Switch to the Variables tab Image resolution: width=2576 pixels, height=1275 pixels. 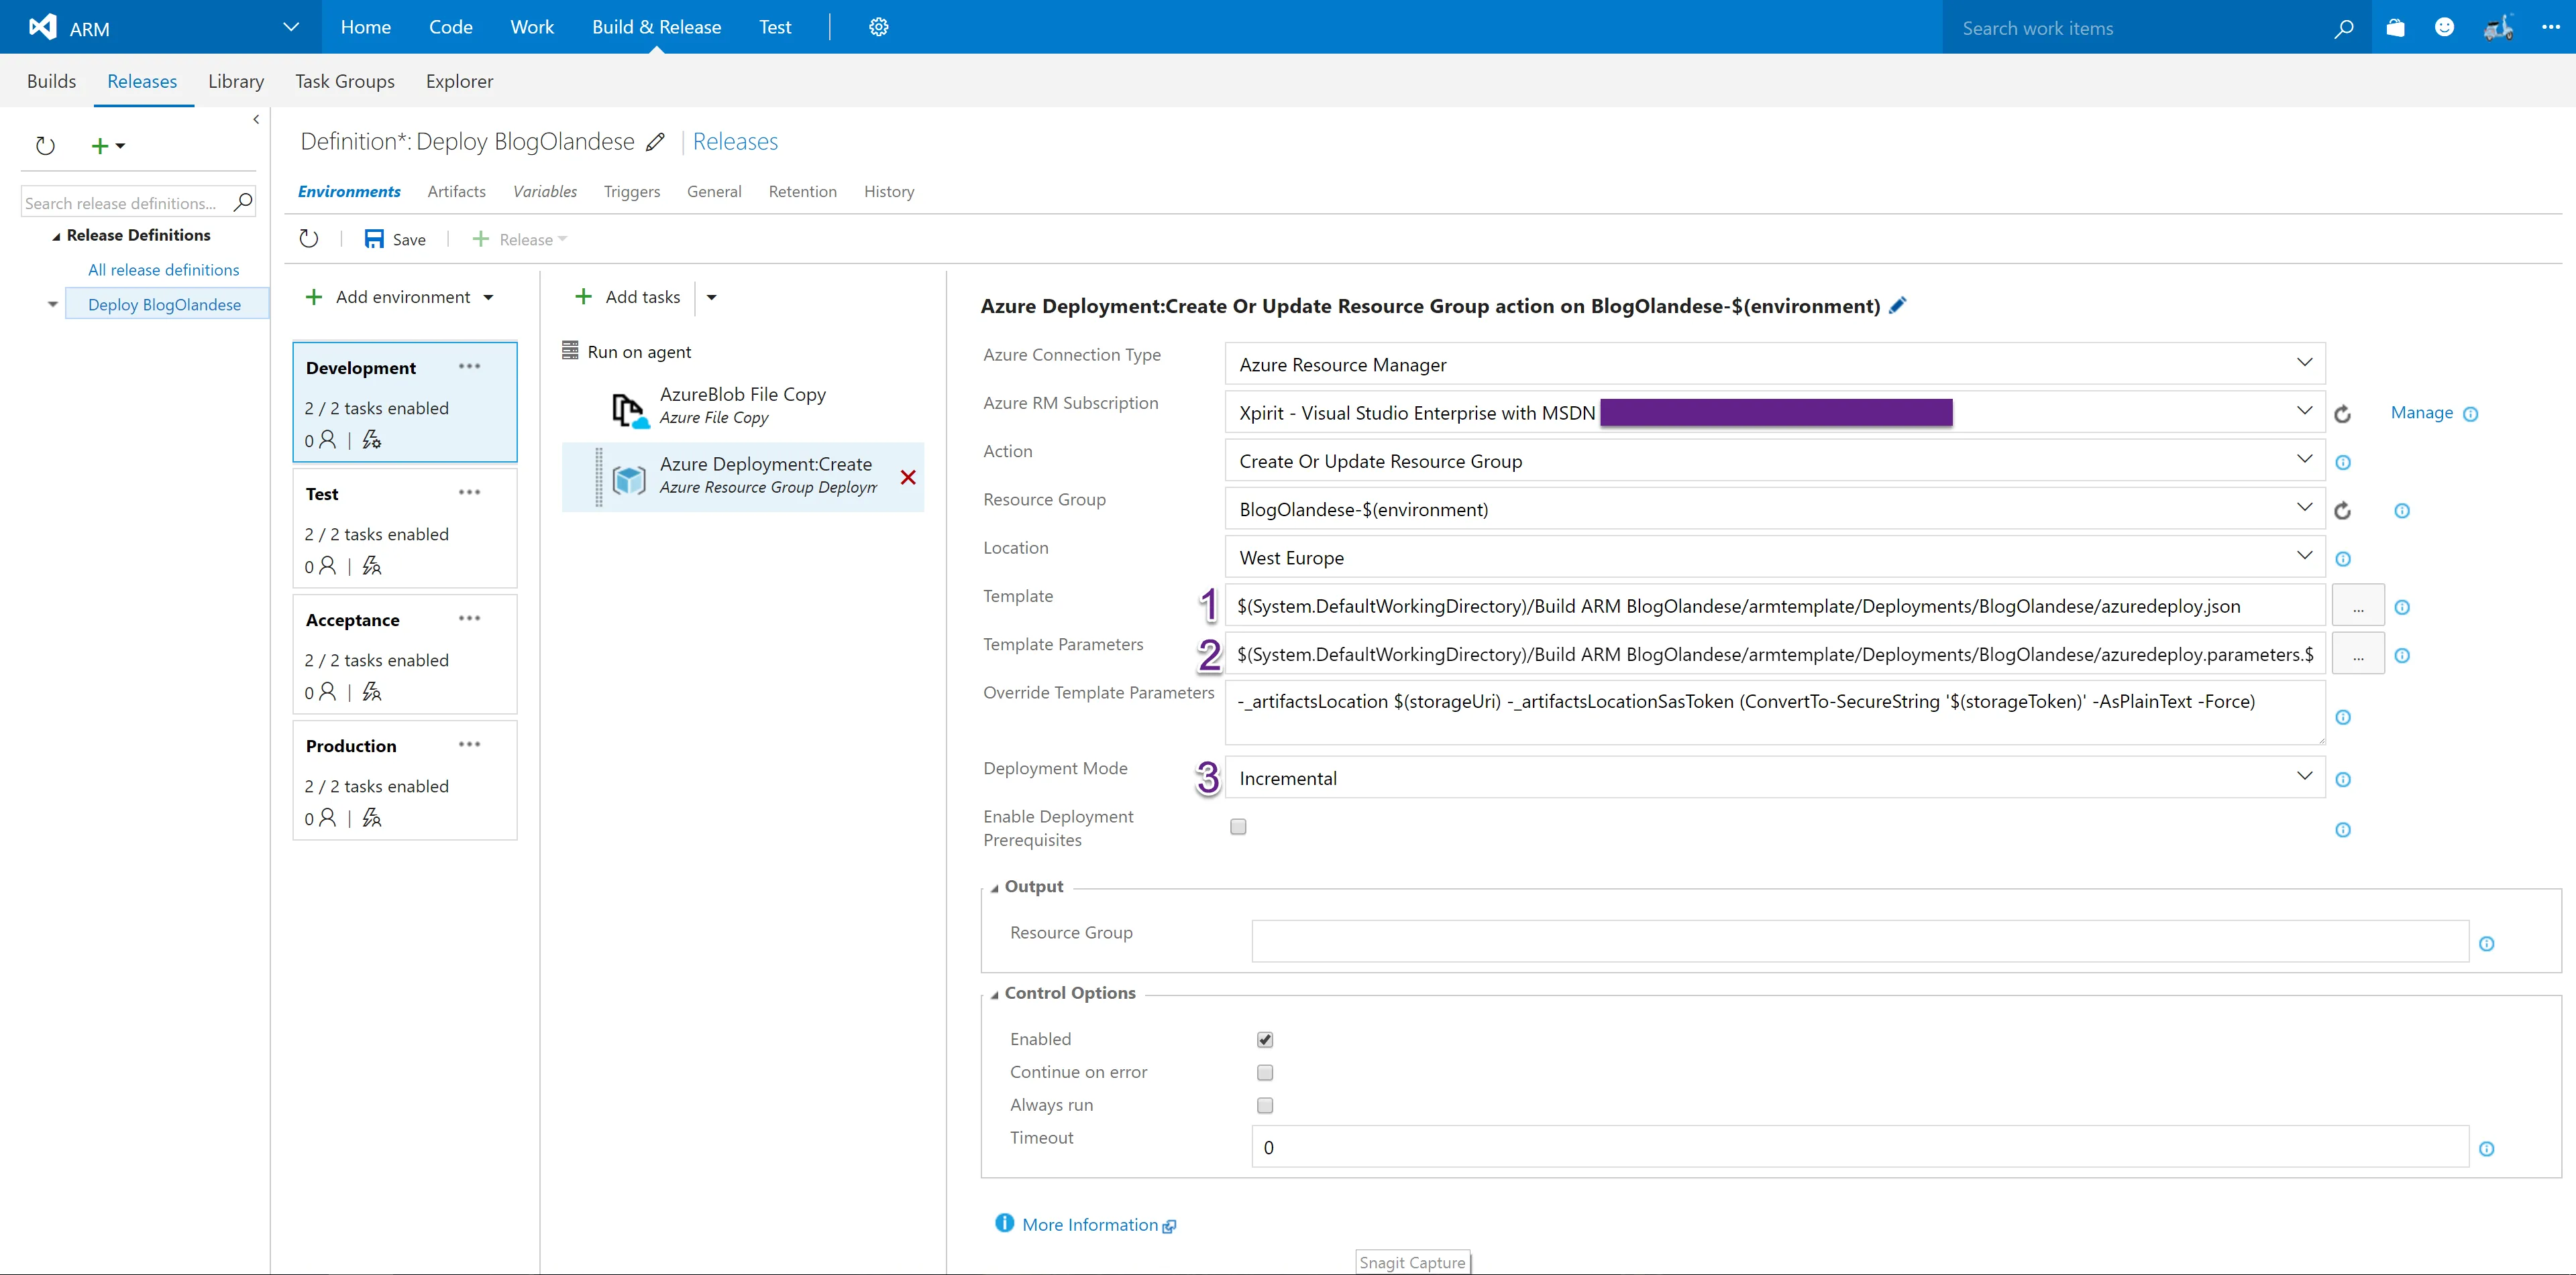tap(545, 191)
